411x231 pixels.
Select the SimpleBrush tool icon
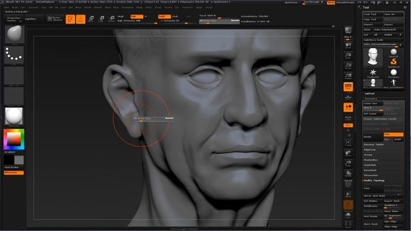[x=394, y=62]
